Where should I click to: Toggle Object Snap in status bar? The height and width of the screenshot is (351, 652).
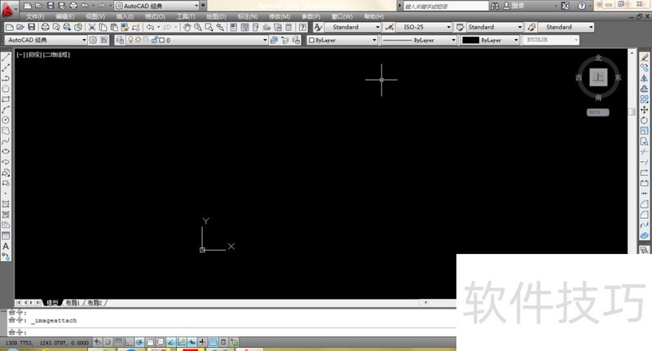150,342
